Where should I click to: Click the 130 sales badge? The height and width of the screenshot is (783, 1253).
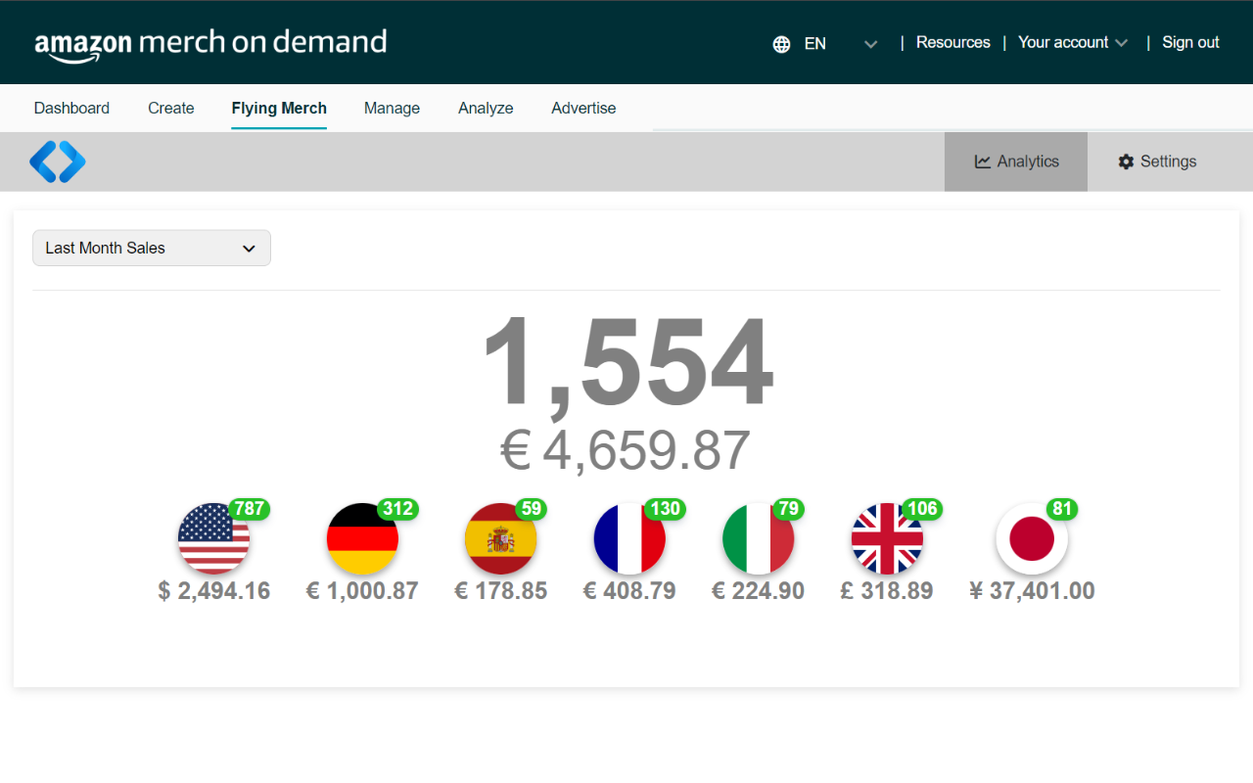point(666,509)
